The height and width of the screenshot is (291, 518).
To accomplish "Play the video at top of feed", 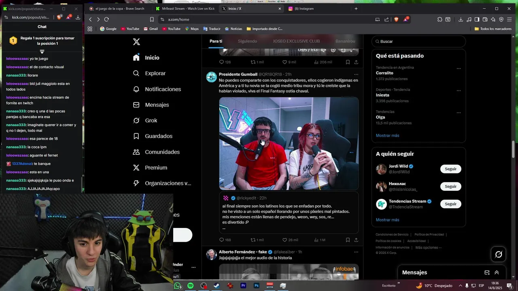I will [225, 50].
